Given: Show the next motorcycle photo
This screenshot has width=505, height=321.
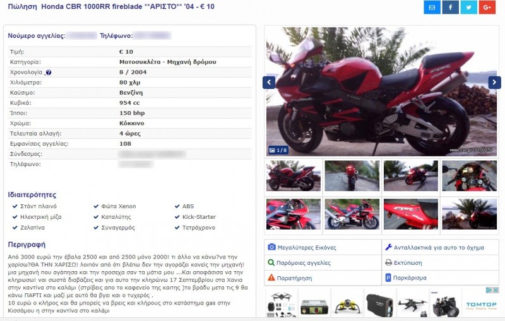Looking at the screenshot, I should (x=494, y=83).
